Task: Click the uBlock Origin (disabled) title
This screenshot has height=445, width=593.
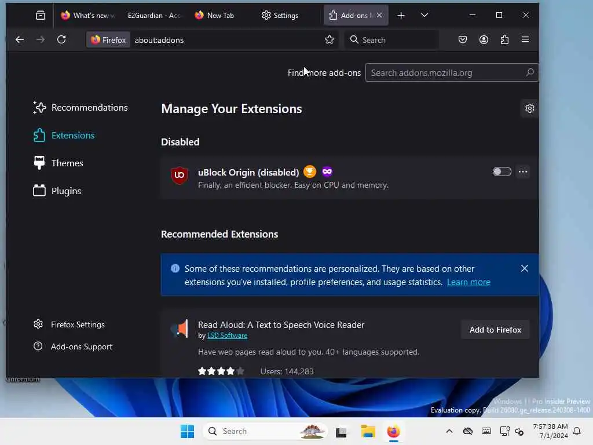Action: pyautogui.click(x=248, y=172)
